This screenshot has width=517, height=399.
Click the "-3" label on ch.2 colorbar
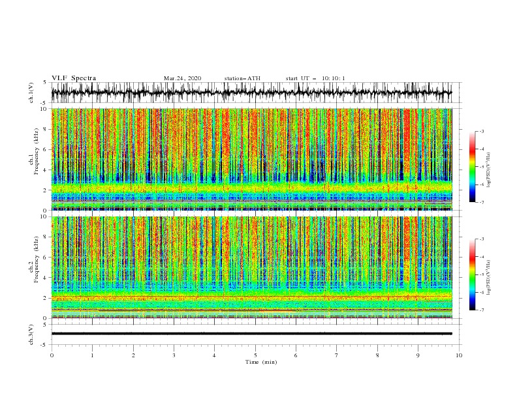click(482, 239)
